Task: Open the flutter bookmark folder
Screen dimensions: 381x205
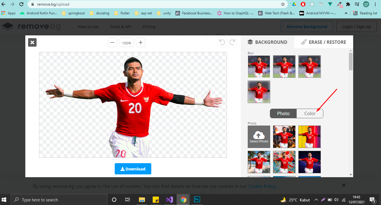Action: coord(122,13)
